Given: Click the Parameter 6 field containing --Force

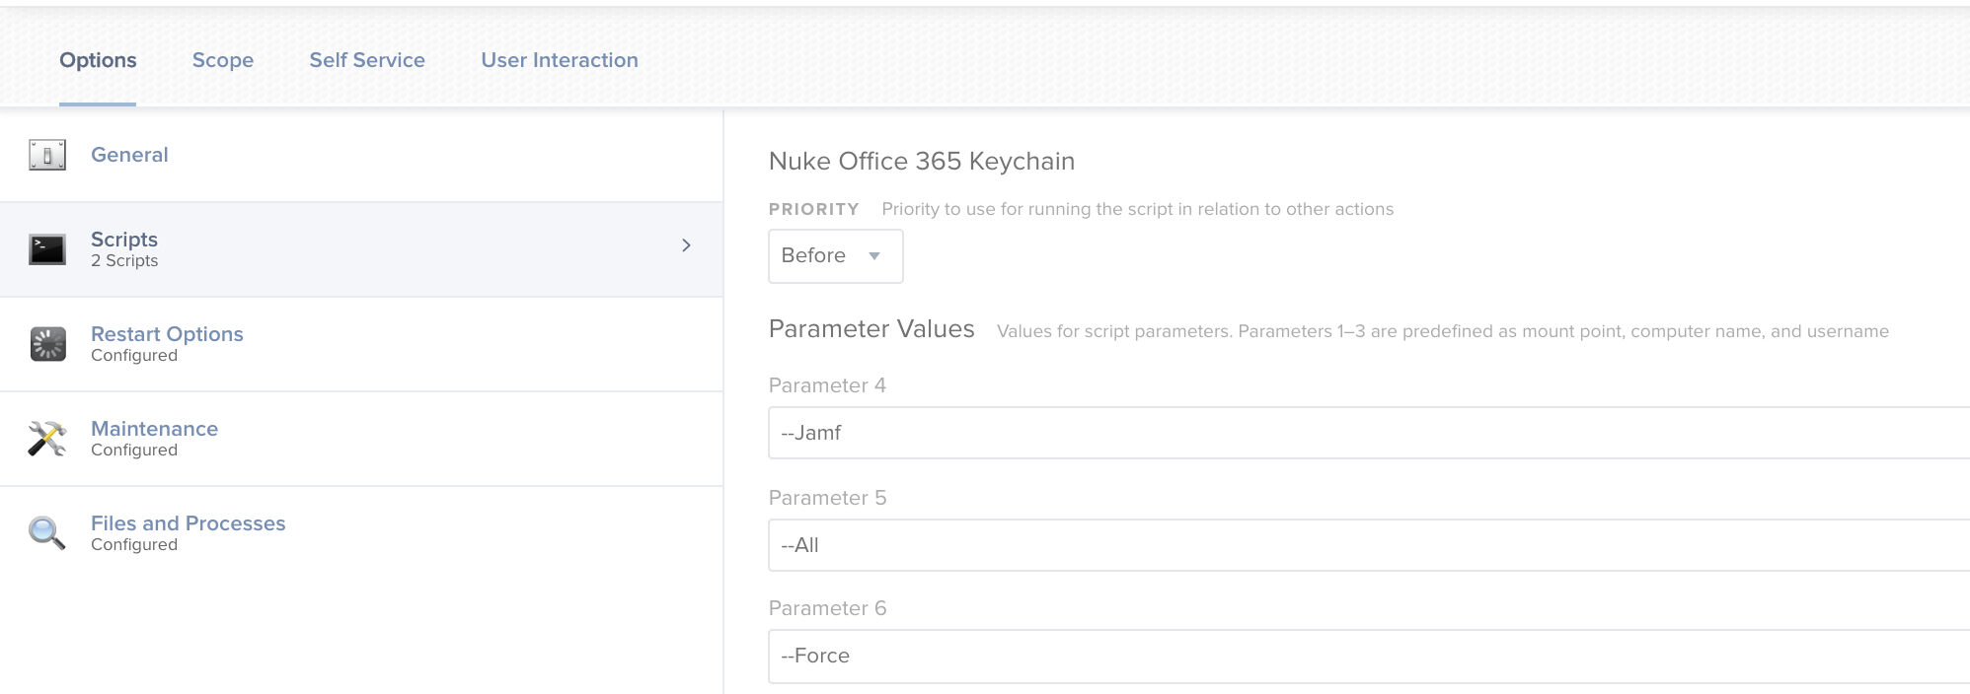Looking at the screenshot, I should [x=1369, y=657].
